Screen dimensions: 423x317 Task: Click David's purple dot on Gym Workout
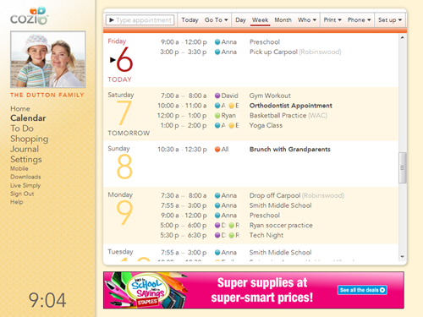[x=217, y=96]
